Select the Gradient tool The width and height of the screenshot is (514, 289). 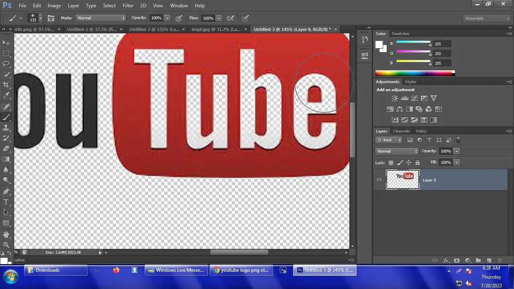point(6,159)
